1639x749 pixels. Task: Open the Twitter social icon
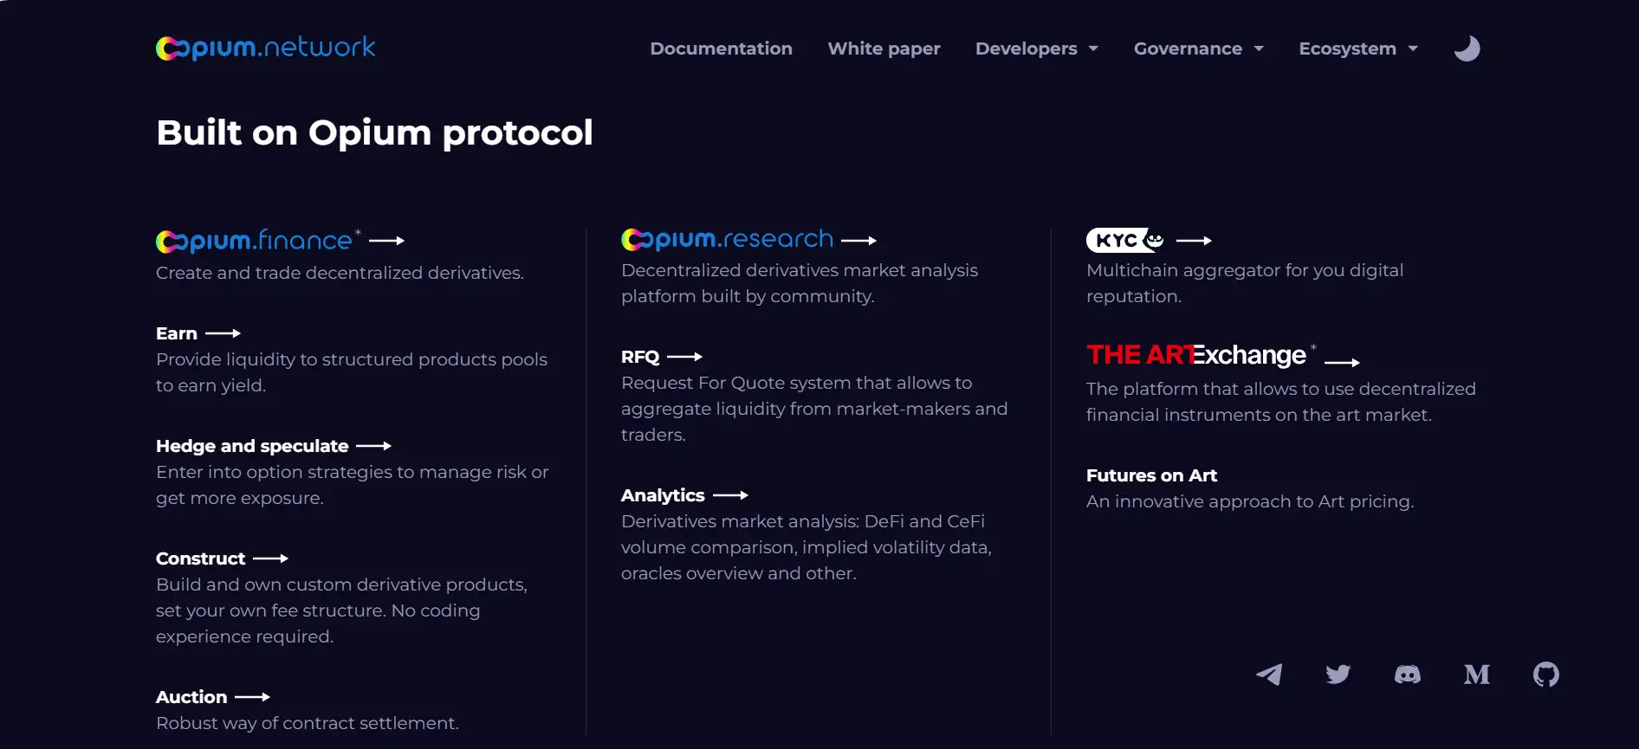click(x=1338, y=675)
